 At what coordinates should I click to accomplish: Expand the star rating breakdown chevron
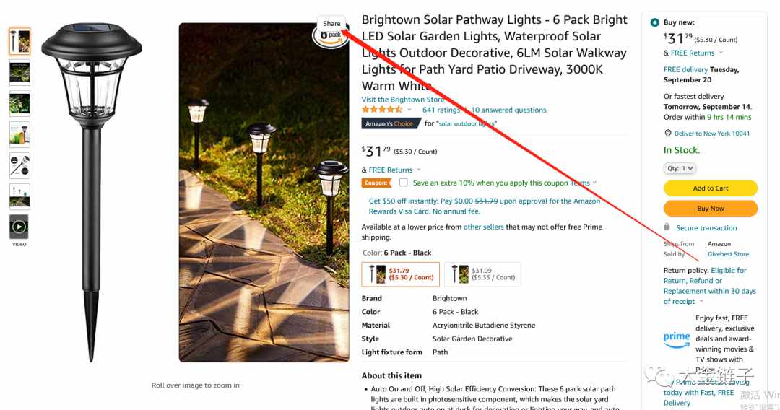[x=409, y=110]
